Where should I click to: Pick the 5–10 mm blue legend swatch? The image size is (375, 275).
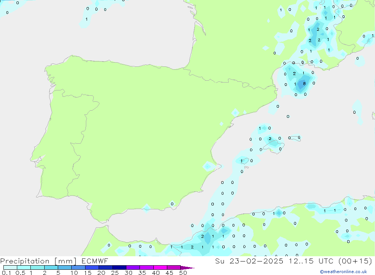(x=64, y=267)
